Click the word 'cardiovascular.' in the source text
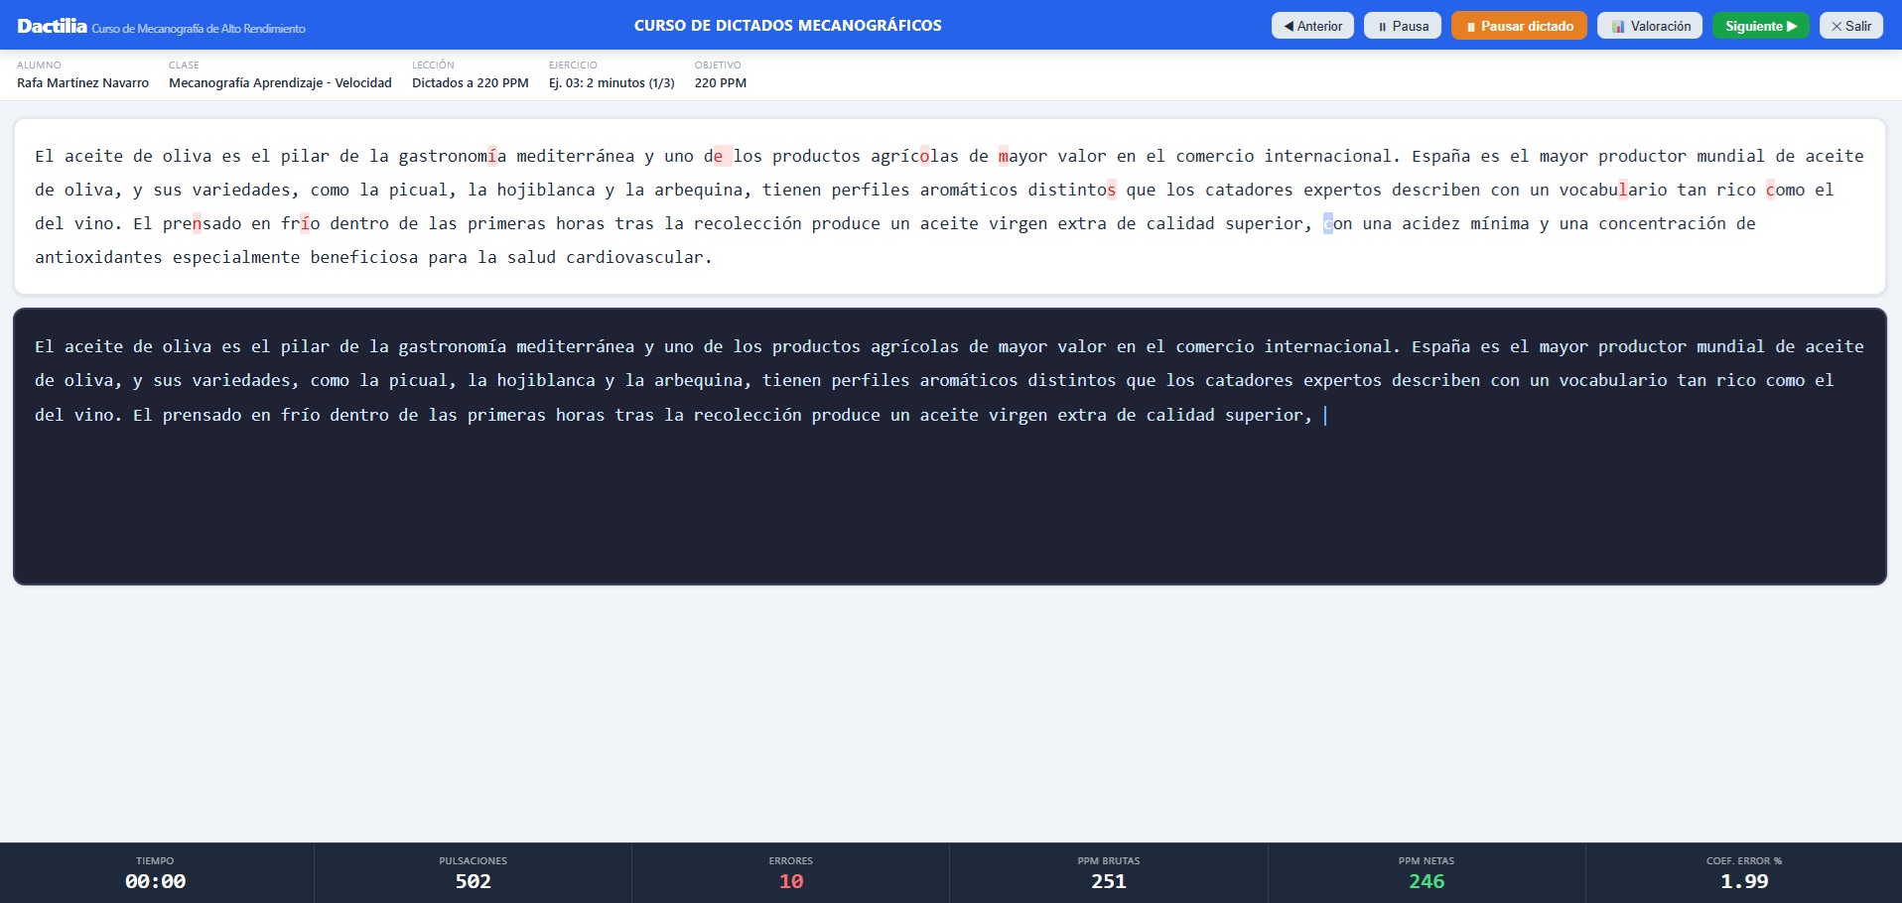 tap(639, 257)
